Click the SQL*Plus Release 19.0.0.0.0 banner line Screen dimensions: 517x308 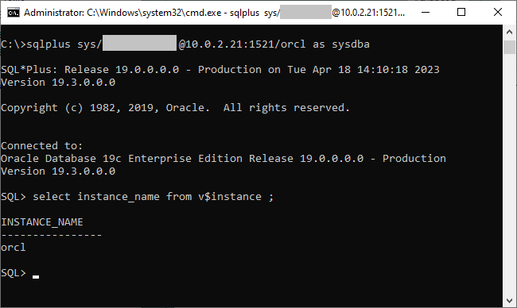coord(220,70)
